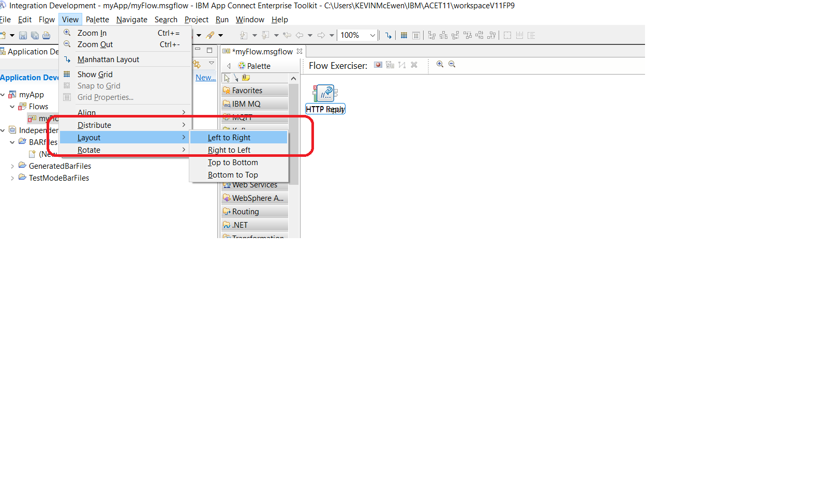Open the back history dropdown arrow

pos(310,36)
